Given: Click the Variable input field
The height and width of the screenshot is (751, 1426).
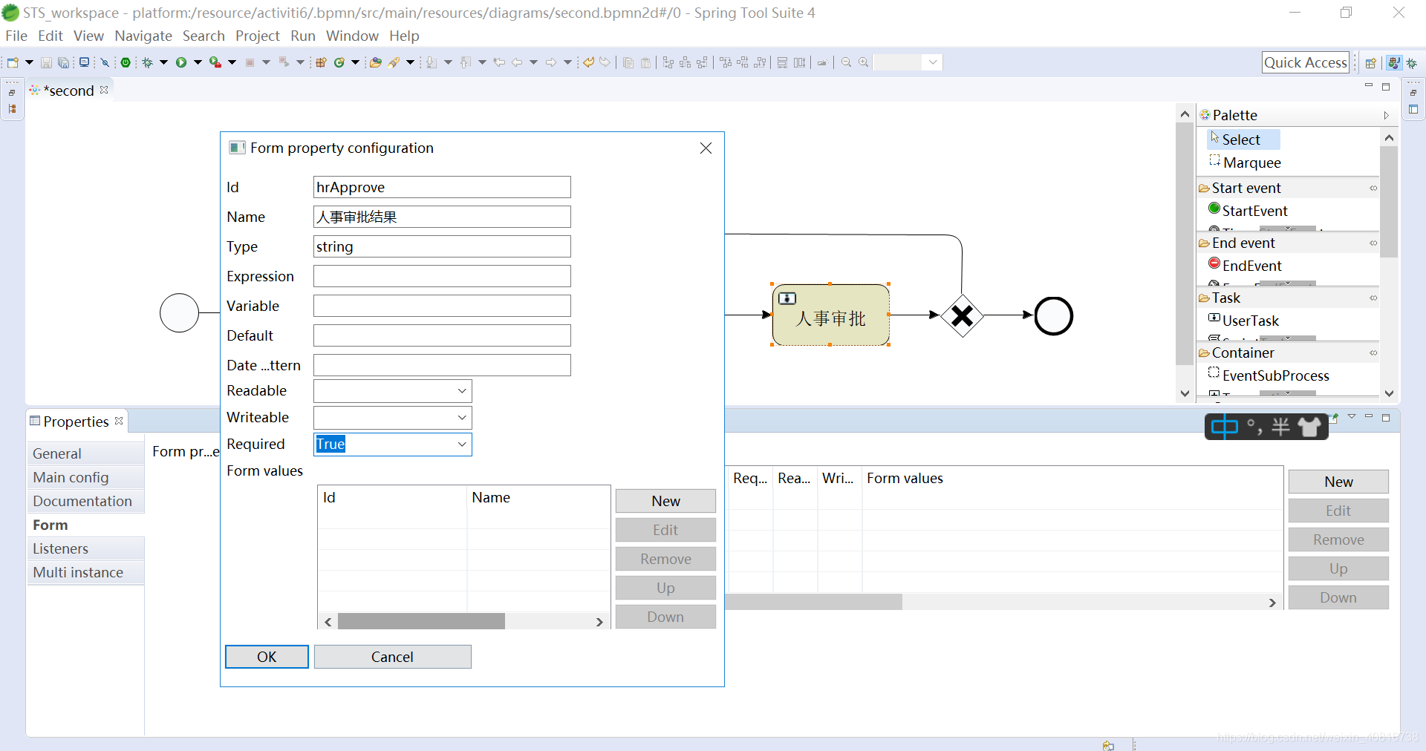Looking at the screenshot, I should pos(442,306).
